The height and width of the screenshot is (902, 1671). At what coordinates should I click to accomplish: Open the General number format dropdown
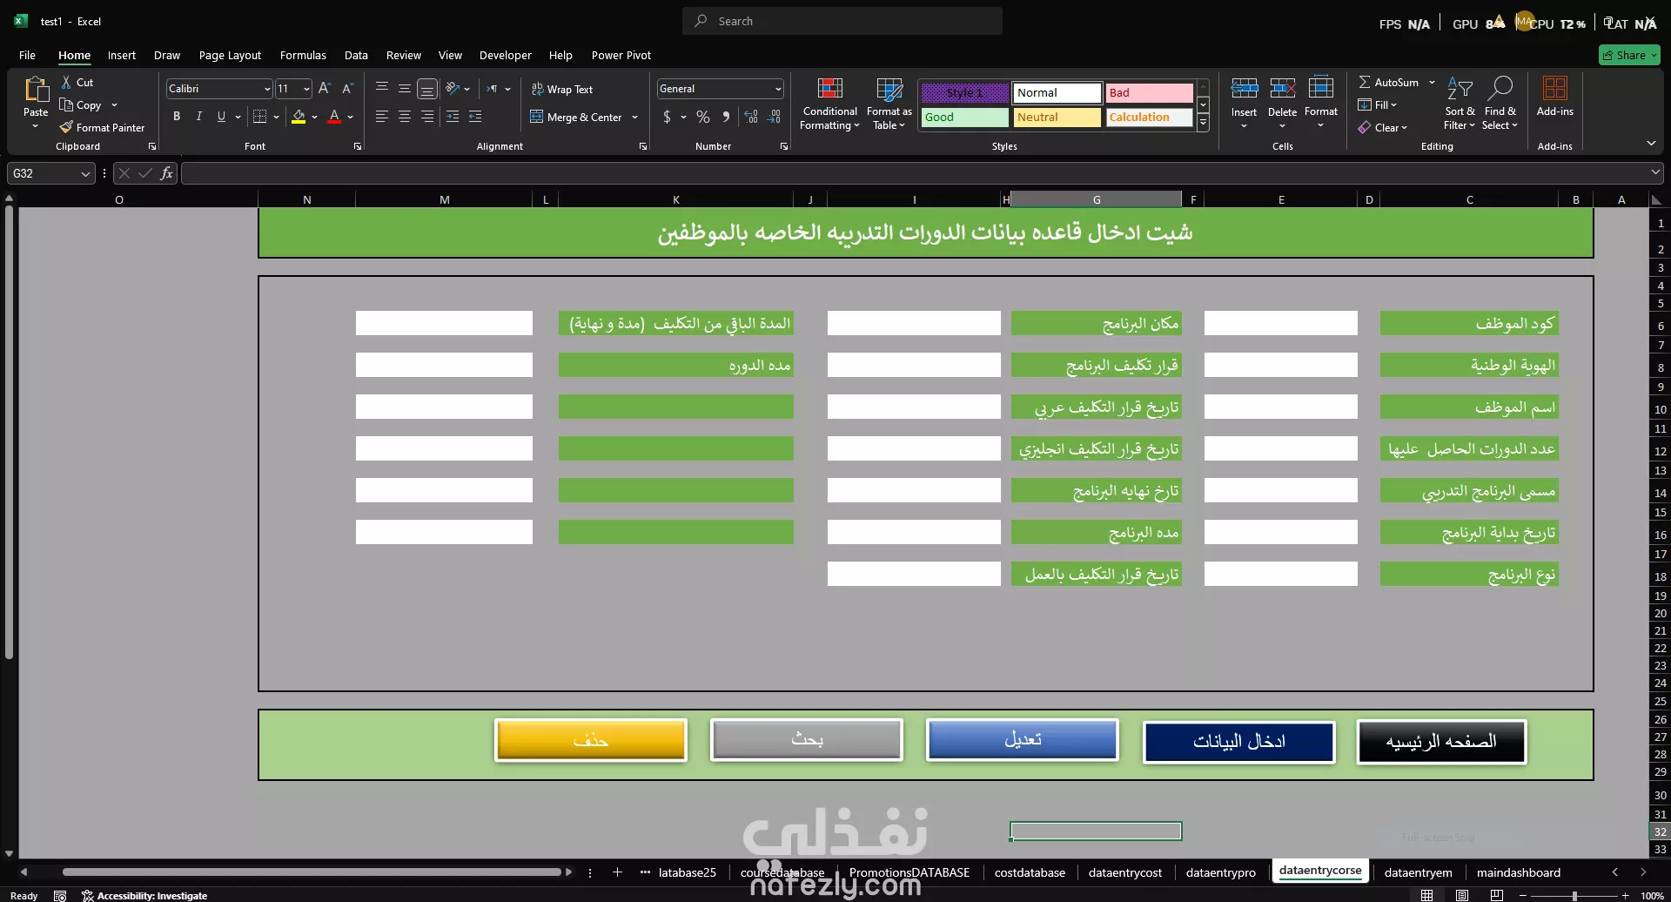coord(778,89)
